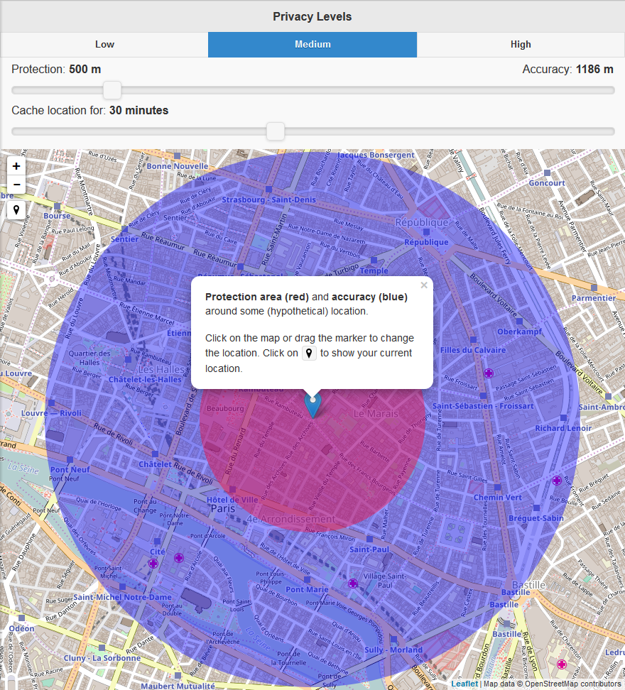
Task: Click the Châtelet-les-Halles station label
Action: pos(145,379)
